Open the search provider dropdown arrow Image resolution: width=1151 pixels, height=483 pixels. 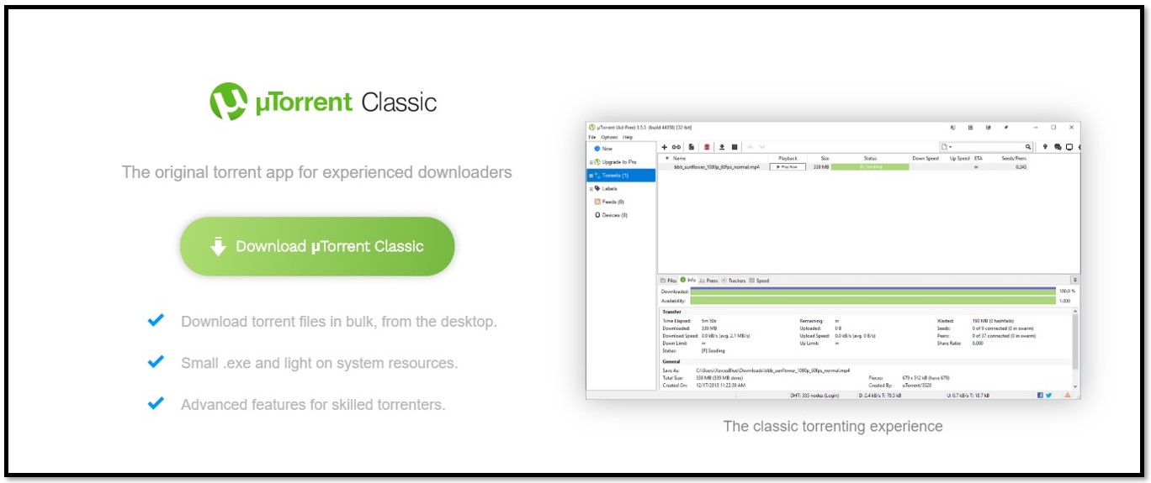[950, 147]
